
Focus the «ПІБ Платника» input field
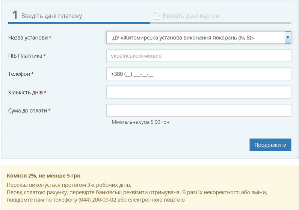[199, 56]
